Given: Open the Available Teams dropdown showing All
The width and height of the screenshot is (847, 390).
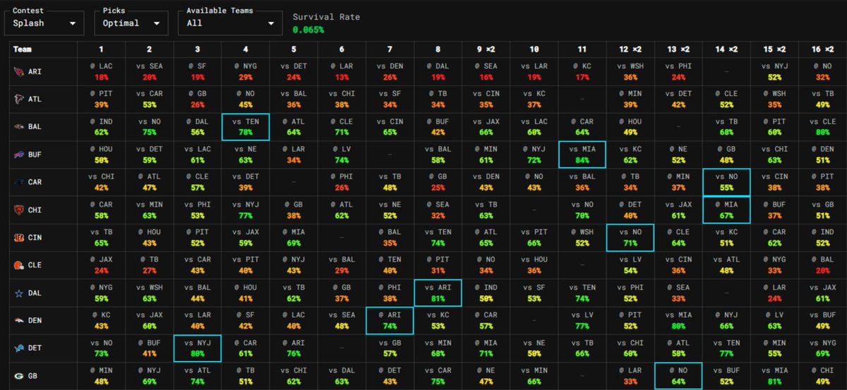Looking at the screenshot, I should 229,23.
